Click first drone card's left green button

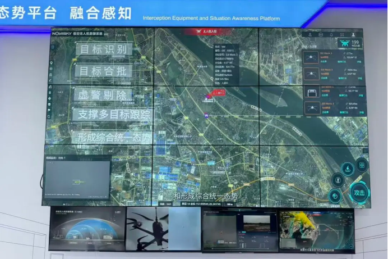(x=324, y=62)
